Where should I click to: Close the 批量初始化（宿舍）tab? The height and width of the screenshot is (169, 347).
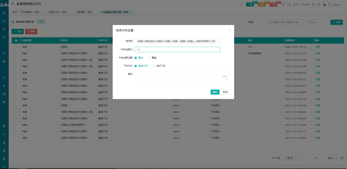coord(71,12)
